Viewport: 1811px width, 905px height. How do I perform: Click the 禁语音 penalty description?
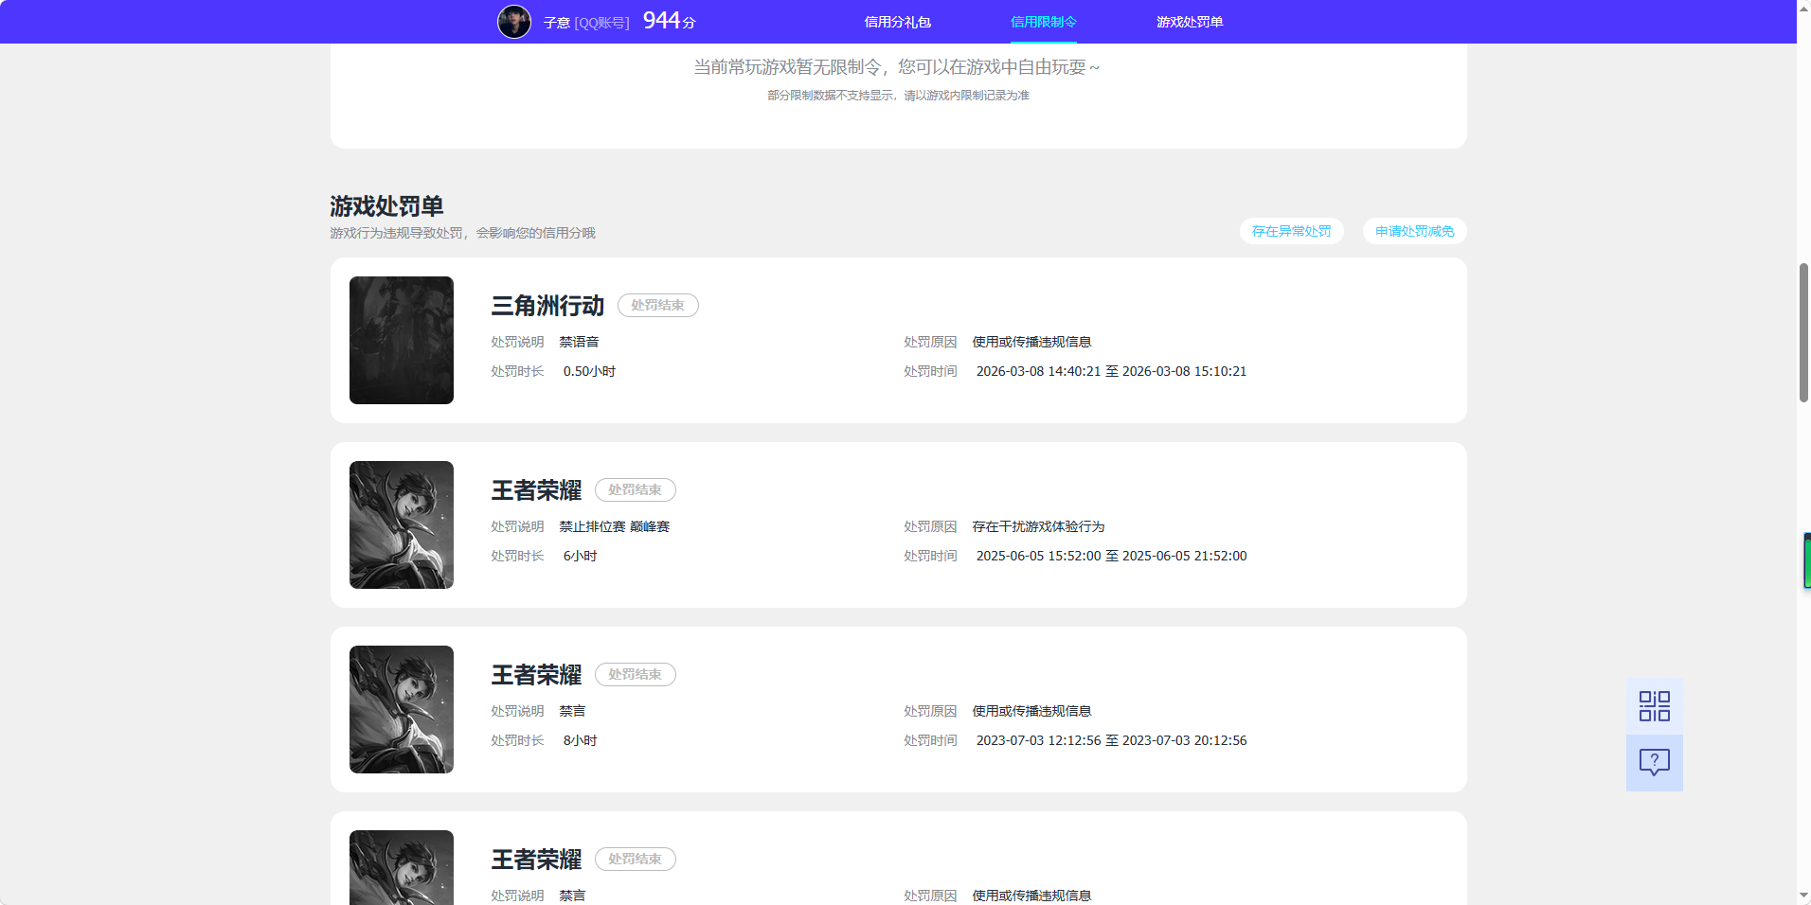[x=579, y=342]
